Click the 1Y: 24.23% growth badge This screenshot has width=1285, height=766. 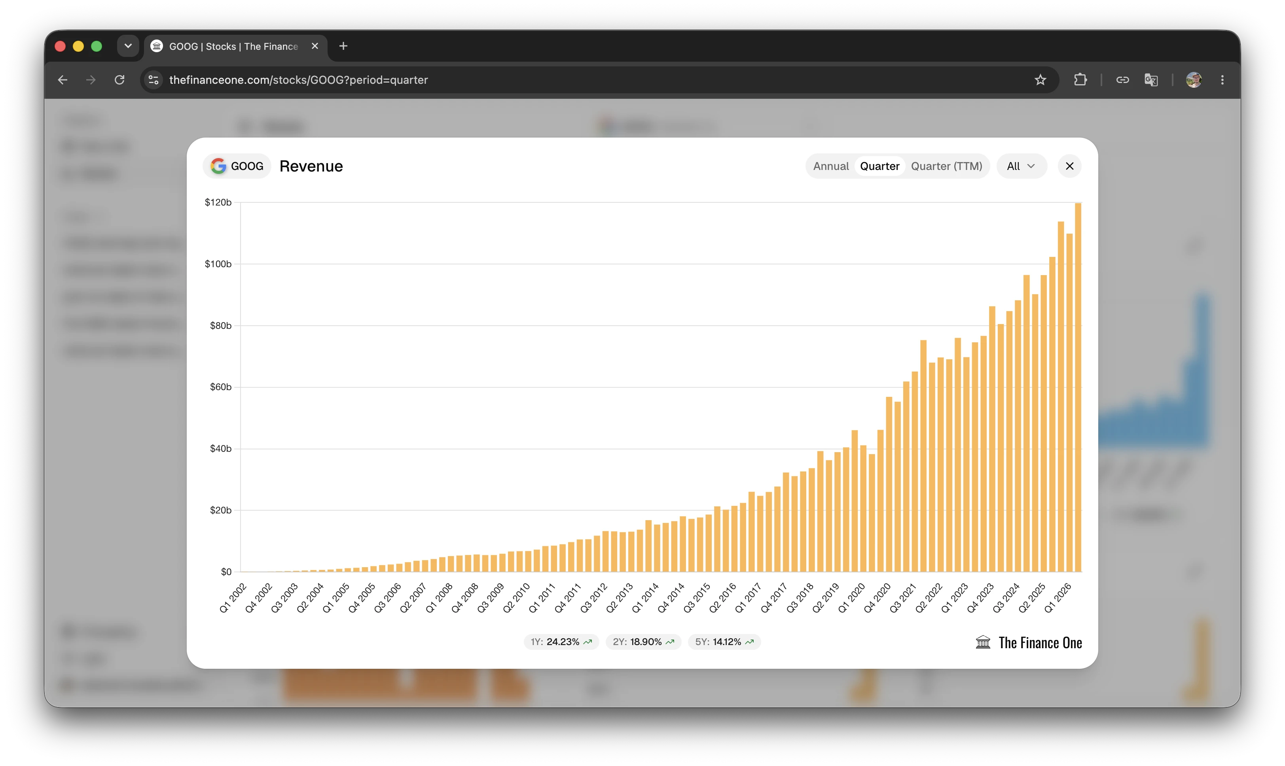tap(561, 641)
